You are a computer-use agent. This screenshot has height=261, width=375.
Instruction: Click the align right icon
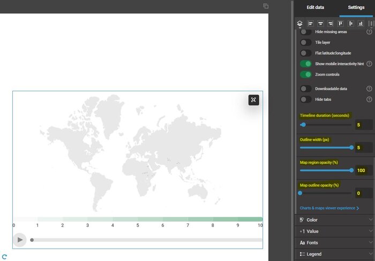tap(331, 24)
